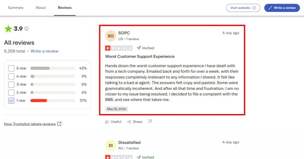Open Worst Customer Support Experience review title
This screenshot has height=159, width=304.
[x=140, y=56]
